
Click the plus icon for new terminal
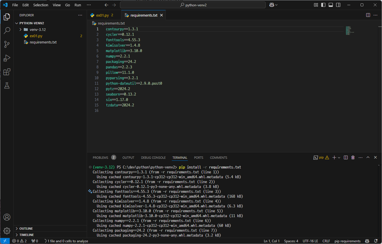[x=334, y=158]
